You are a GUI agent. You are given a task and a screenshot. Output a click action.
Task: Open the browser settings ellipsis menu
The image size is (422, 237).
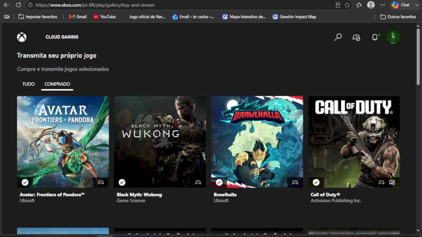coord(383,5)
